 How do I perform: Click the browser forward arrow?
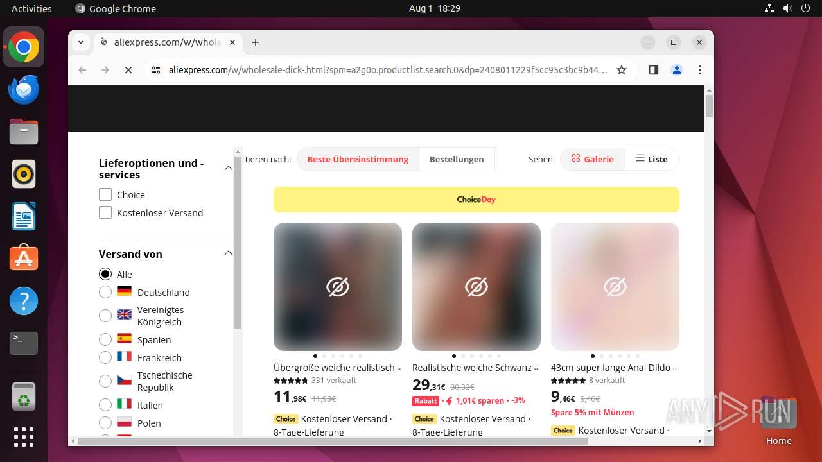(105, 70)
